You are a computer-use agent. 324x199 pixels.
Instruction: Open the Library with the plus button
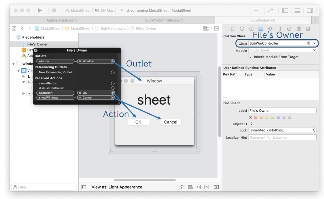click(256, 11)
